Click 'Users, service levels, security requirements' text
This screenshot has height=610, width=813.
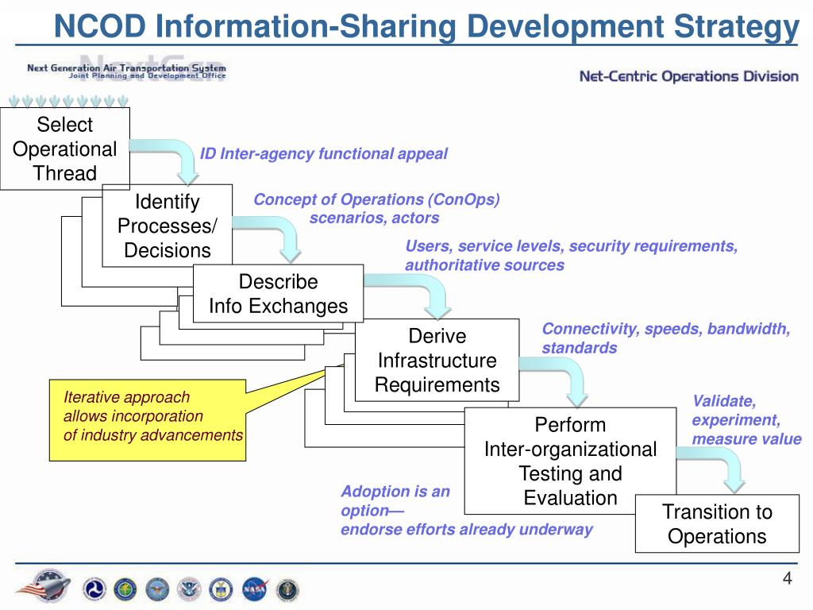pos(571,255)
